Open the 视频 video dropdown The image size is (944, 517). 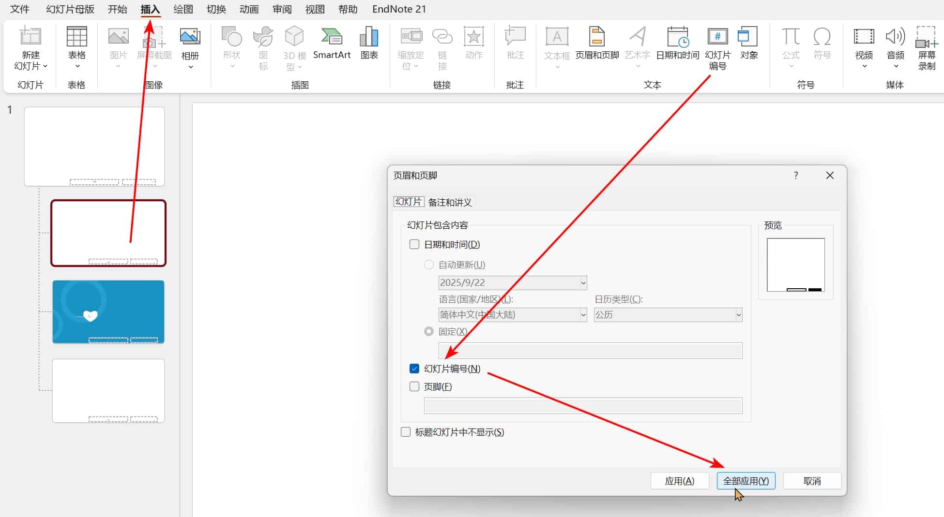tap(864, 66)
